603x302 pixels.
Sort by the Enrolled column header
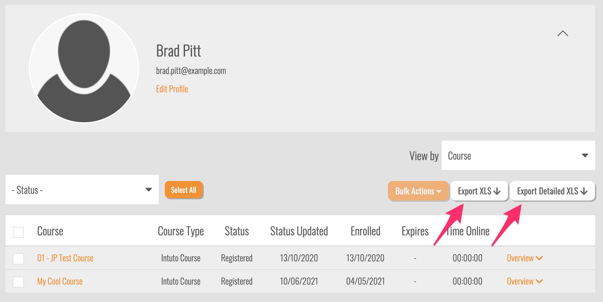coord(365,231)
